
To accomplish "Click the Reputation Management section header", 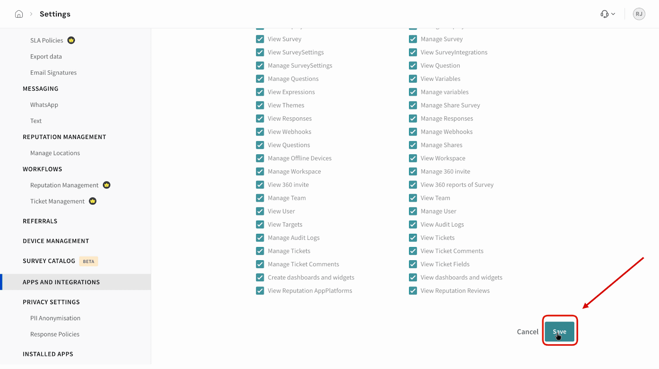I will tap(64, 137).
